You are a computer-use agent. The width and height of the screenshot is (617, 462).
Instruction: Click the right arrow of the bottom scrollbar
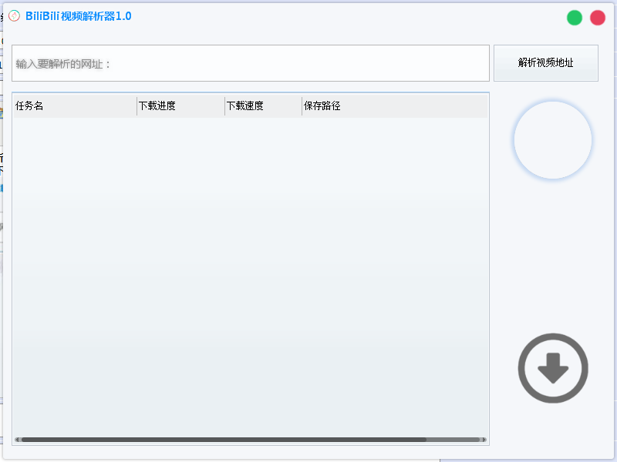484,439
